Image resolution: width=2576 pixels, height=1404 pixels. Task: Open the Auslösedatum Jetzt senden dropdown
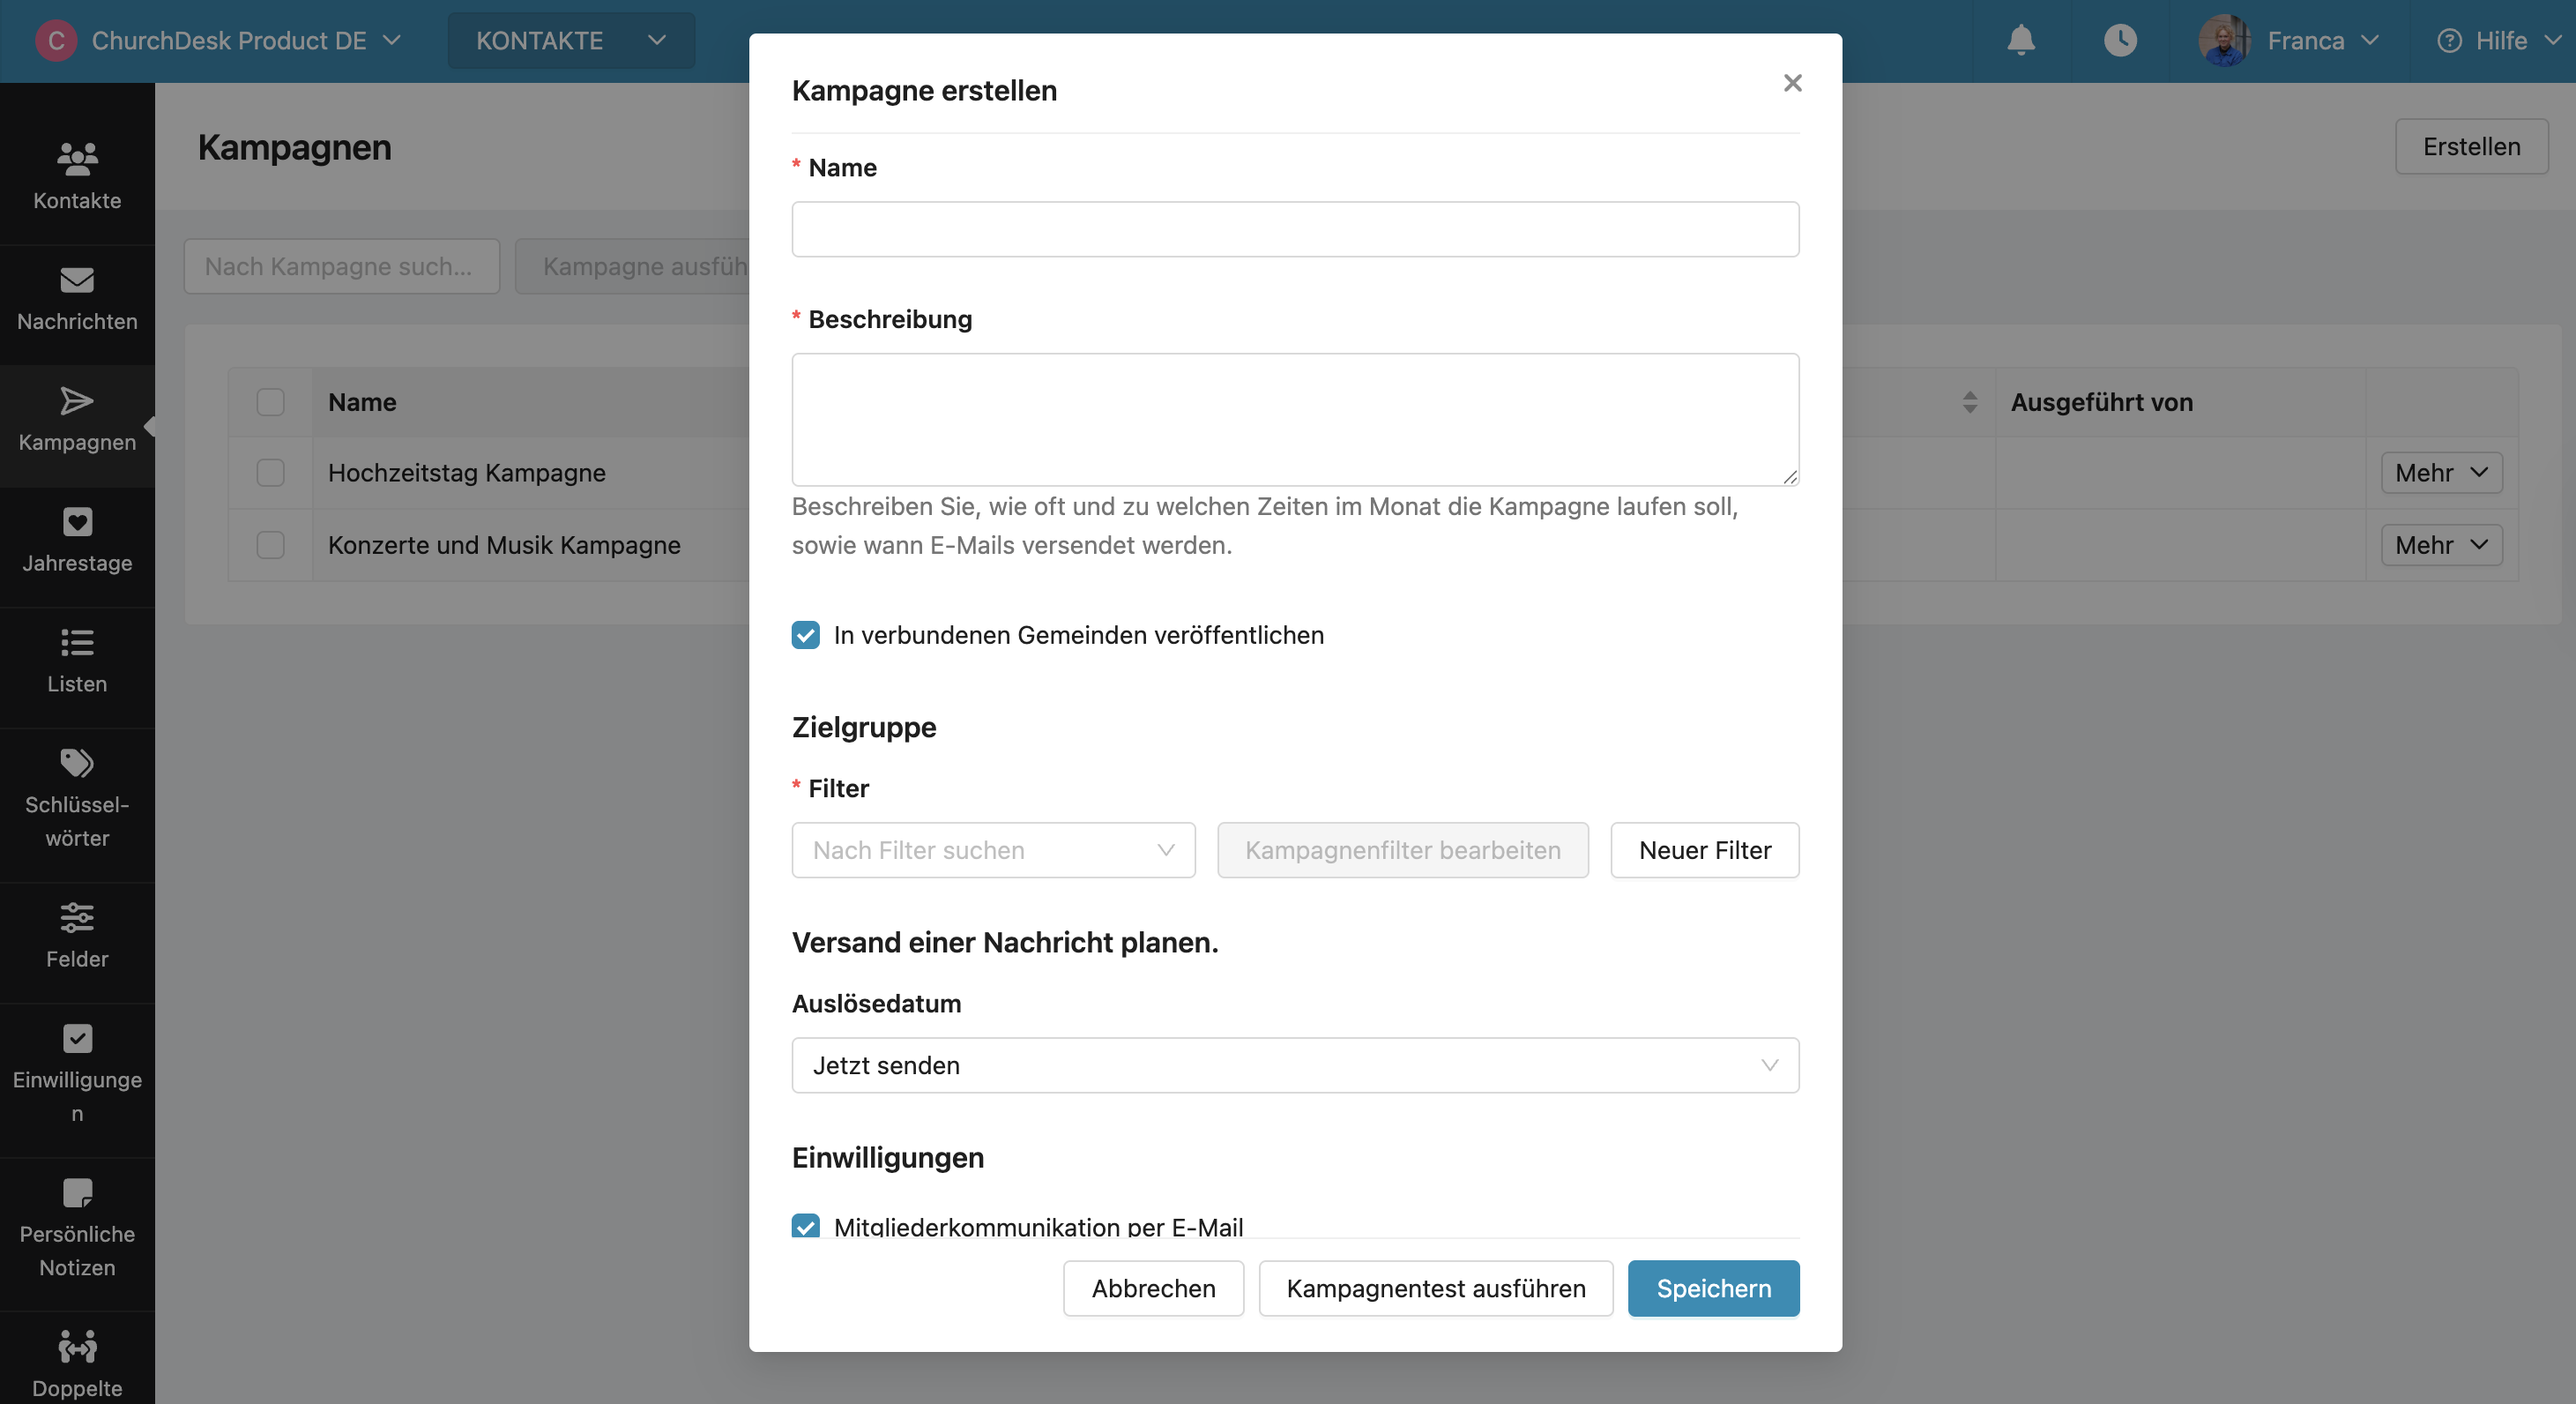[1295, 1064]
